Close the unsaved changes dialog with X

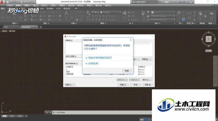point(131,40)
